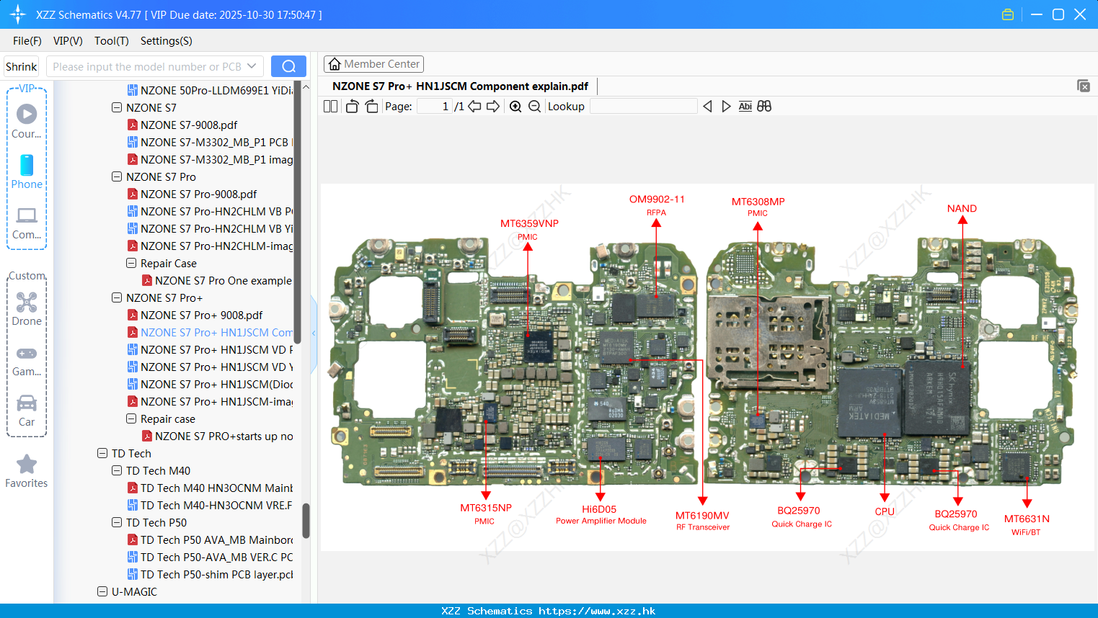1098x618 pixels.
Task: Open model number dropdown arrow
Action: pyautogui.click(x=252, y=66)
